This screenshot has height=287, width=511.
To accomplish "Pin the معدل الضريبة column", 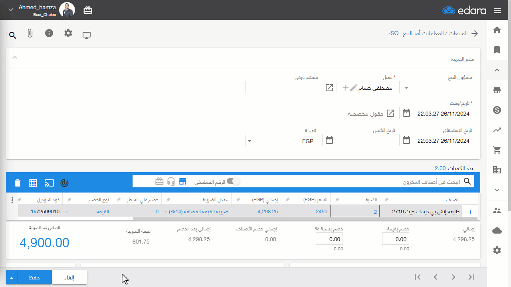I will click(x=168, y=200).
